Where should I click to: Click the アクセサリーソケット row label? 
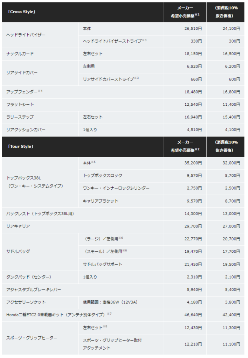coord(26,302)
